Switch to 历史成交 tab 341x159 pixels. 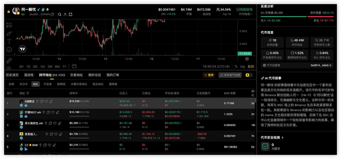(x=12, y=75)
